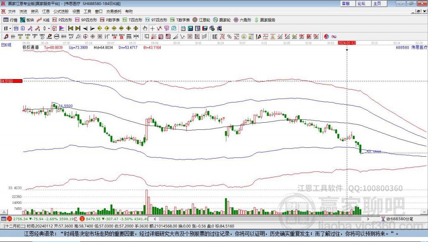428x242 pixels.
Task: Click the 84.5160 red price tag
Action: 11,81
